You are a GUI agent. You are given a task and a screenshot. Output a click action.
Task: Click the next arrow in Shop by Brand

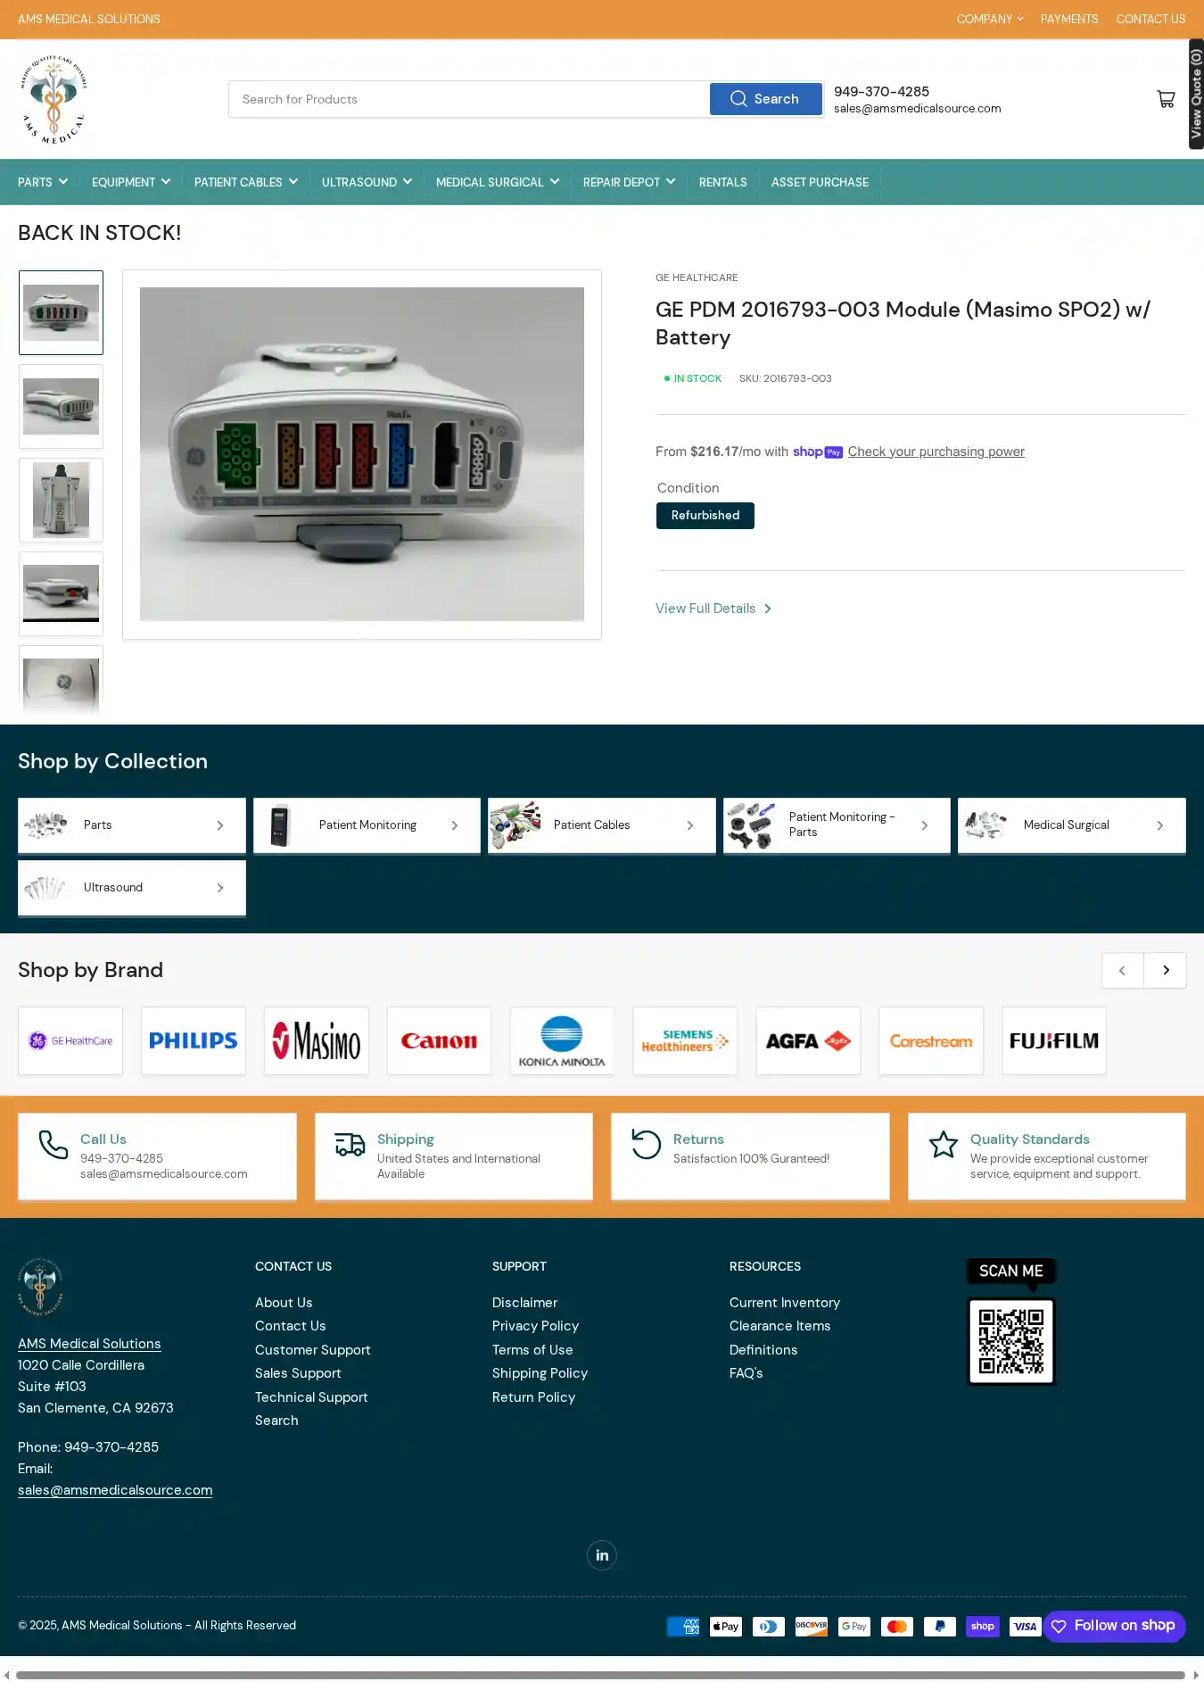pyautogui.click(x=1166, y=970)
